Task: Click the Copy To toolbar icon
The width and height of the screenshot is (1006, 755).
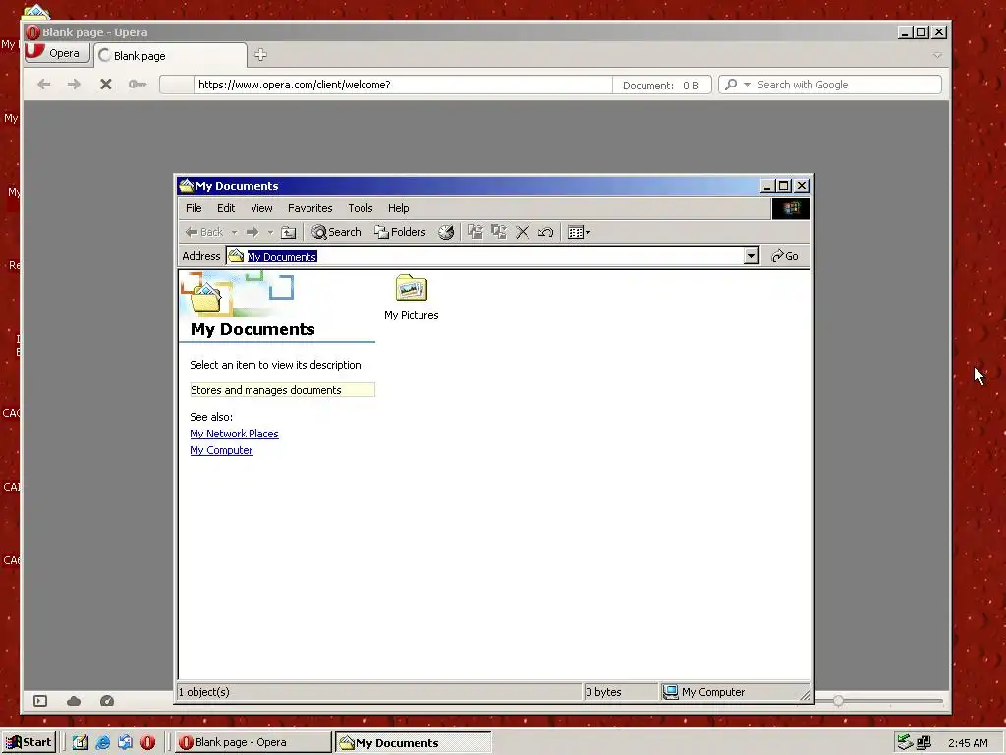Action: pos(499,232)
